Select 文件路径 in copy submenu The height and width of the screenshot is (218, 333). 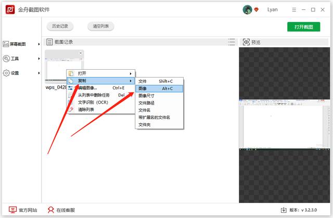147,103
